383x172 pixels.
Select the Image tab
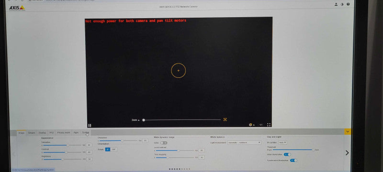pos(22,133)
